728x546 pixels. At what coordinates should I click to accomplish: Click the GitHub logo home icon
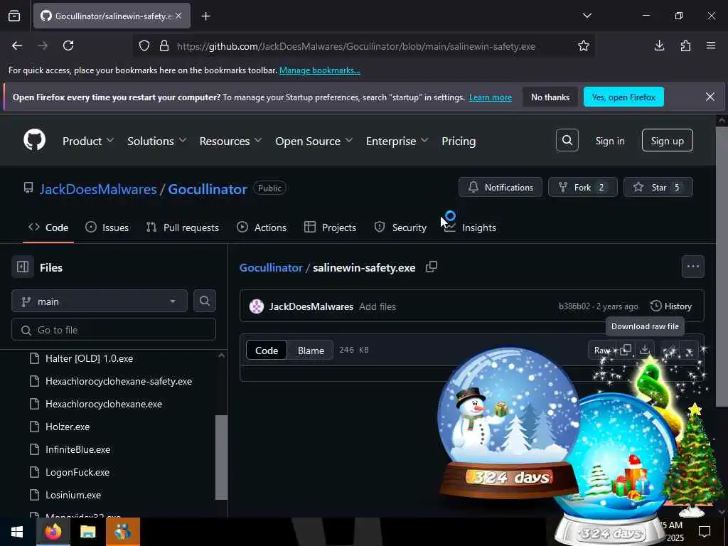[34, 140]
